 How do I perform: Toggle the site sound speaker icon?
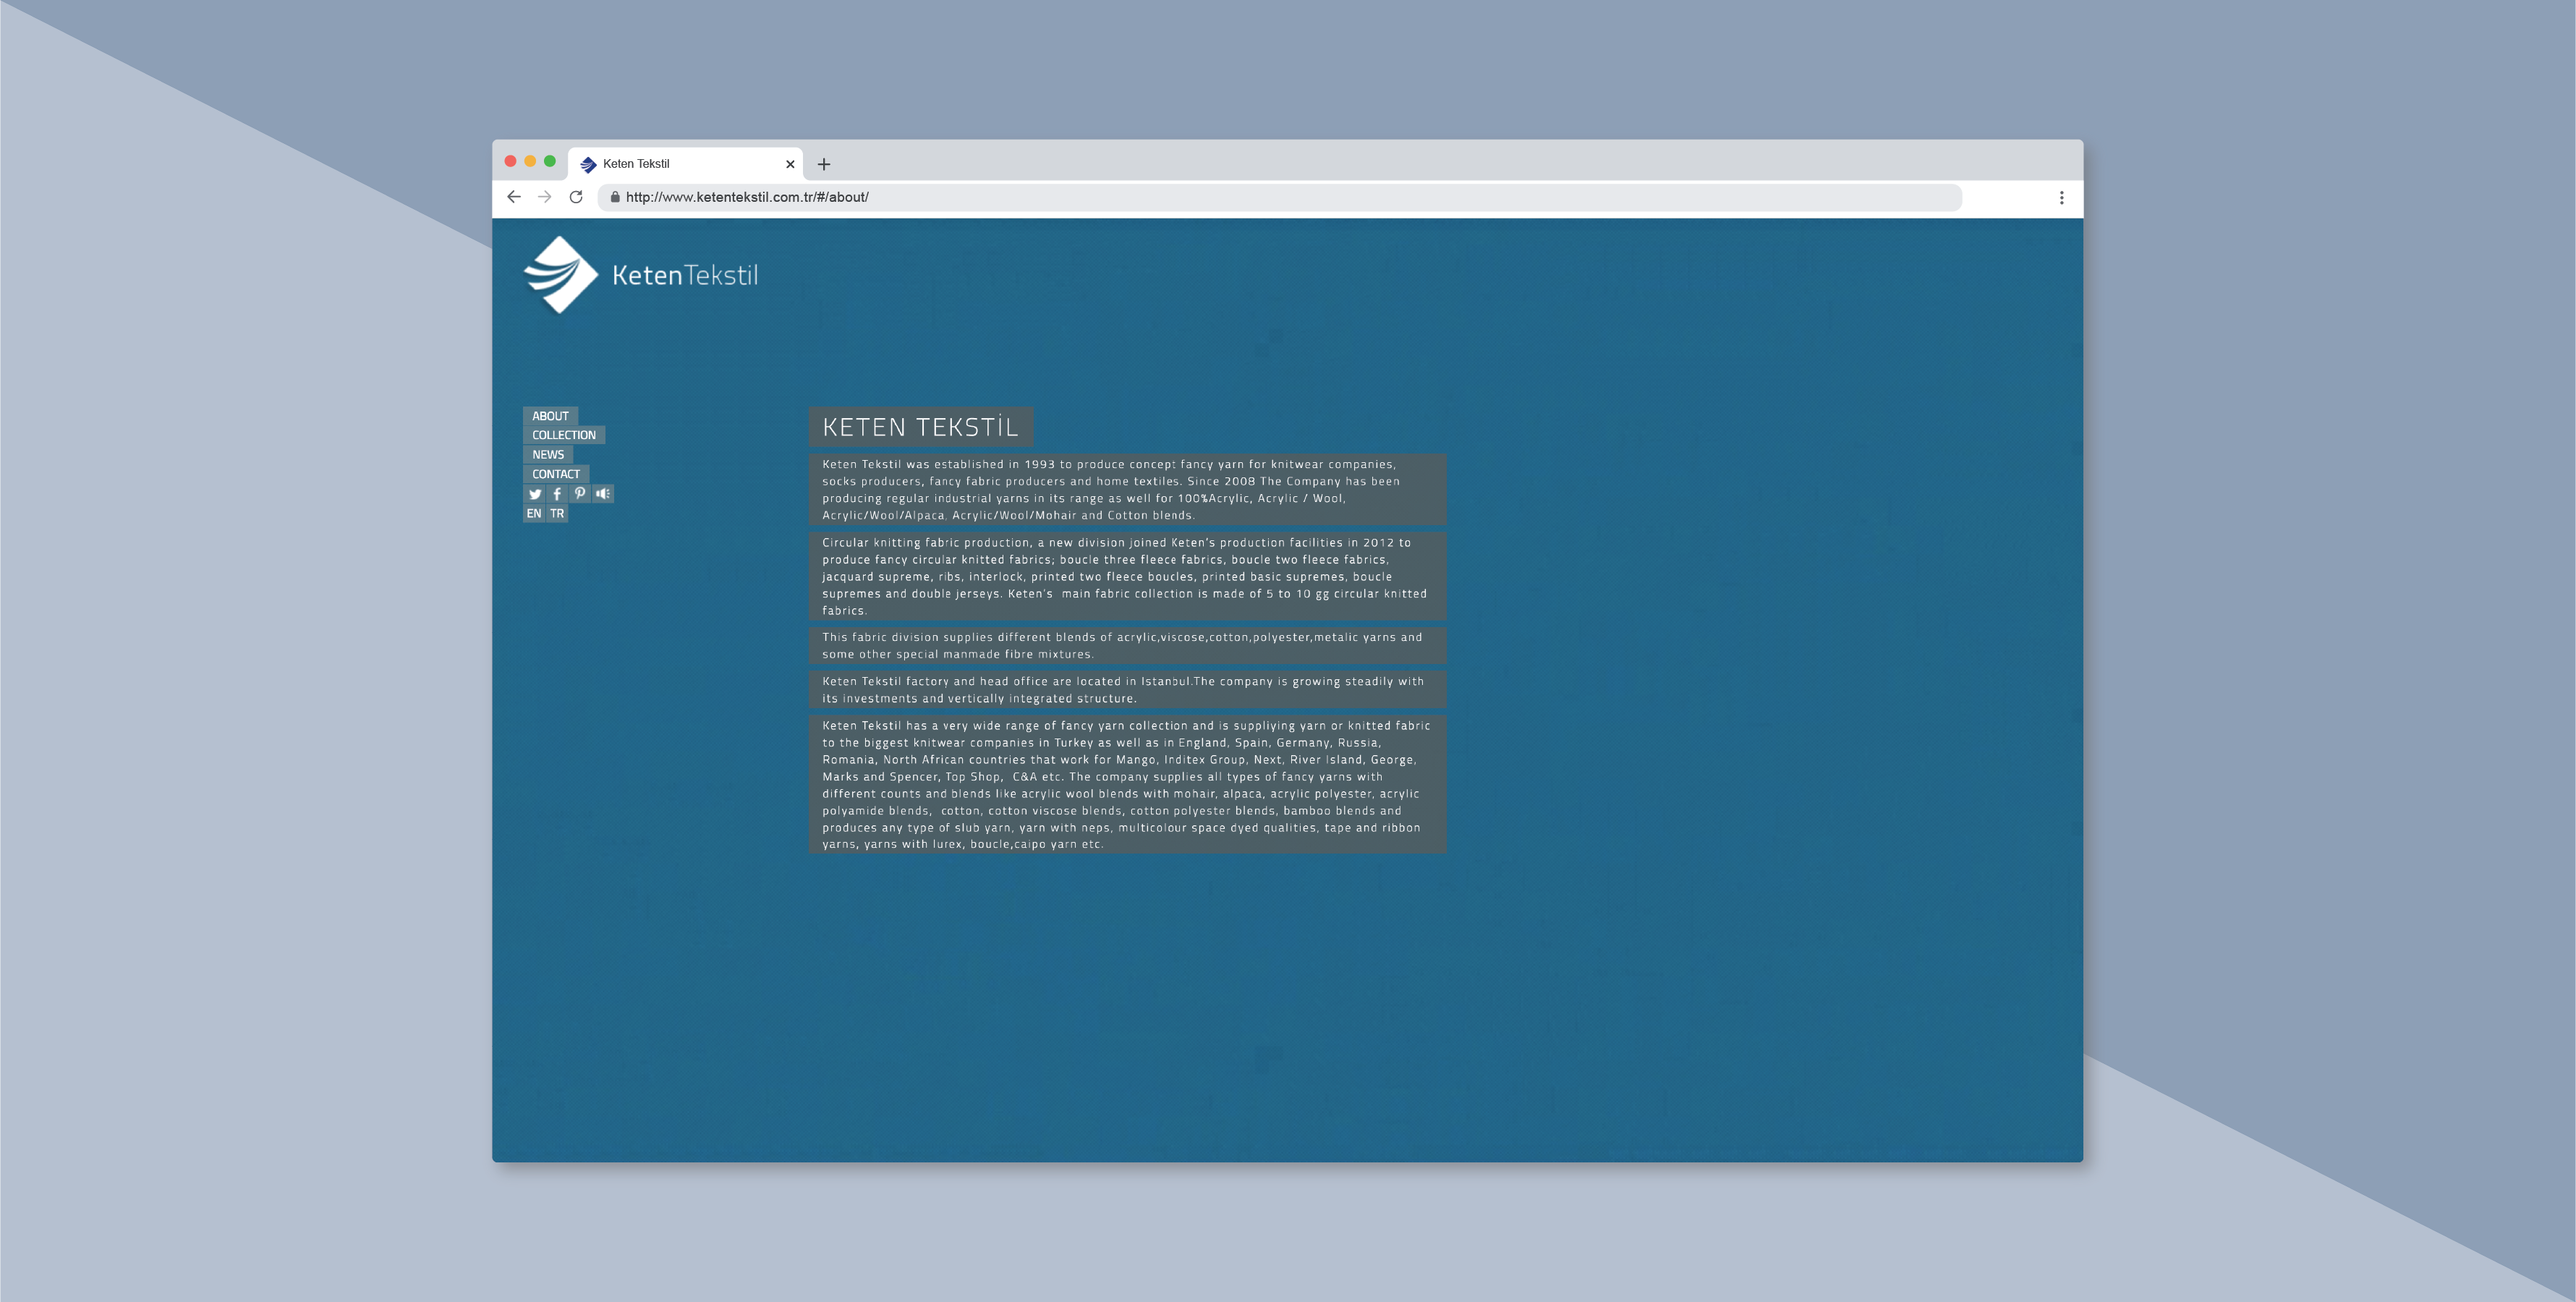[603, 494]
